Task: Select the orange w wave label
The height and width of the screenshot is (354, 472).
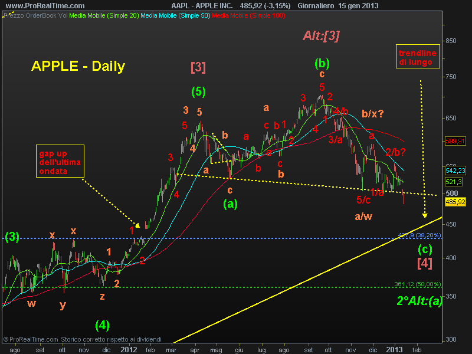Action: click(x=32, y=303)
